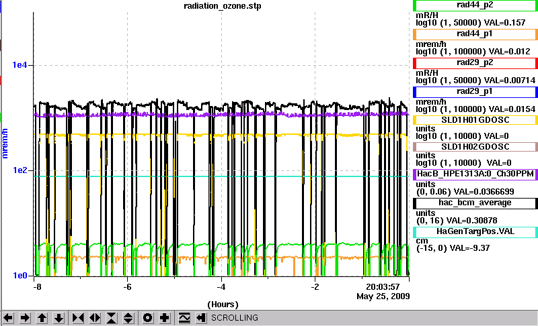The width and height of the screenshot is (538, 326).
Task: Click the VAL=0.157 reading for rad44_p2
Action: [505, 23]
